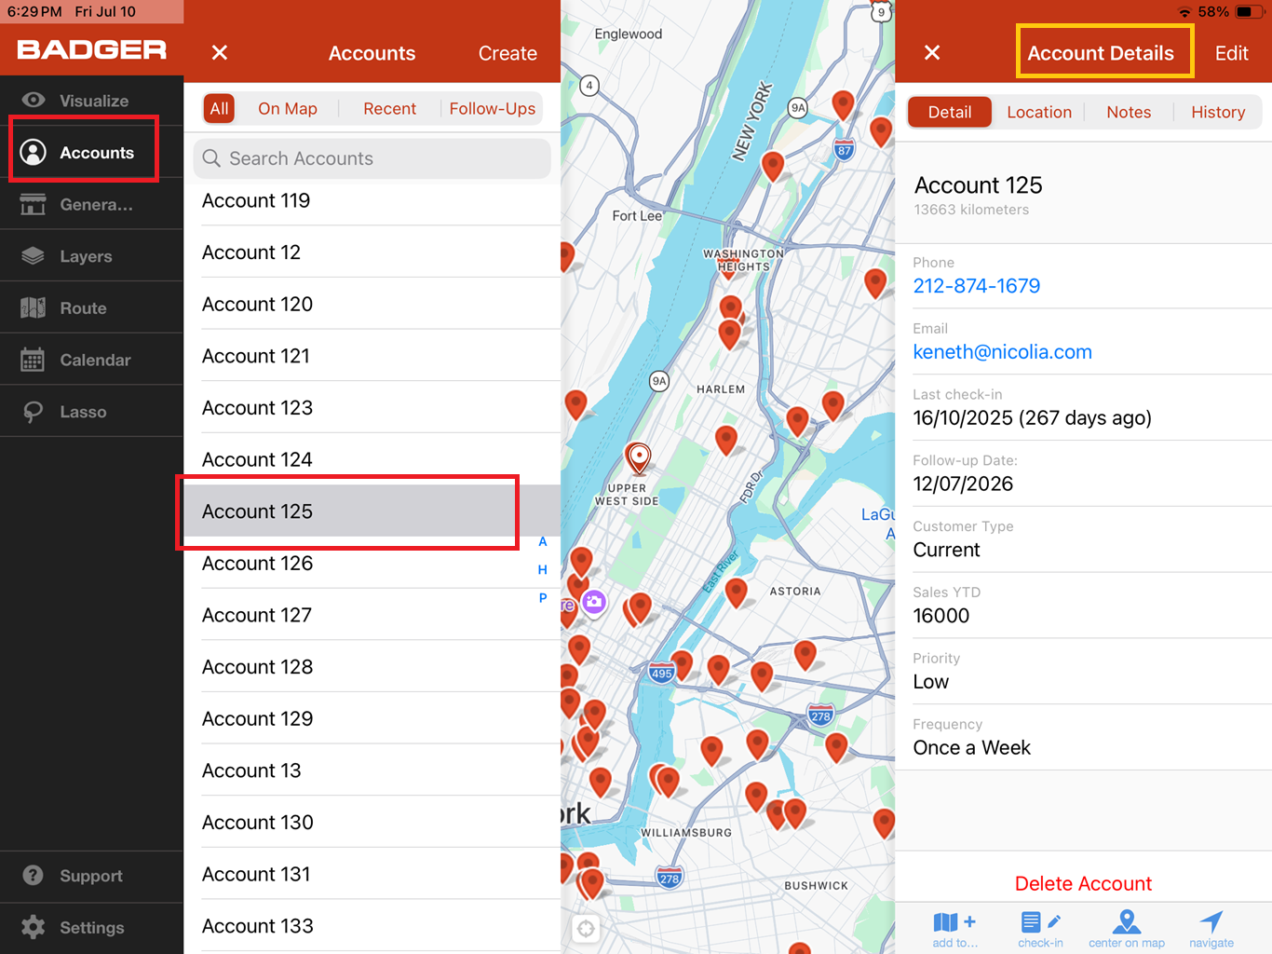Tap the red pin above Harlem label
Screen dimensions: 1272x954
click(x=730, y=334)
